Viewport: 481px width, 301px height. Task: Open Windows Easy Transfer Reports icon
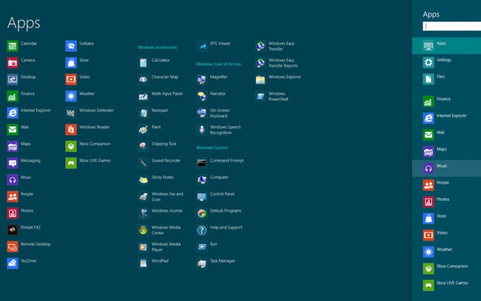(x=261, y=63)
